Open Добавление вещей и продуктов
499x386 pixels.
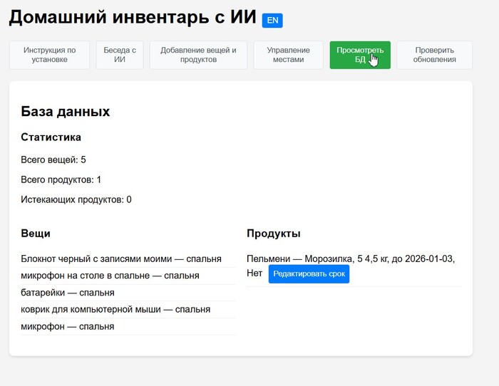point(198,55)
